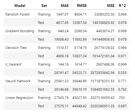The height and width of the screenshot is (112, 135).
Task: Click Linear Regression test RMSE 44948.42
Action: click(x=79, y=106)
